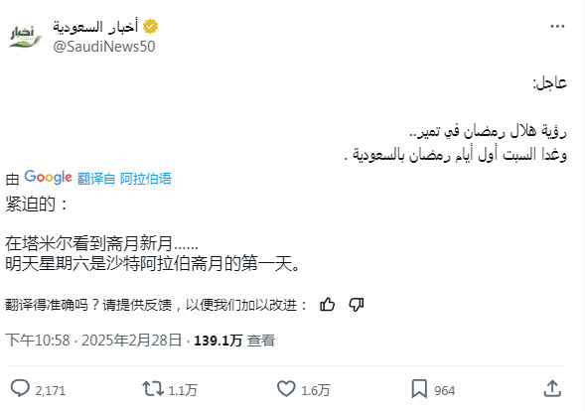585x411 pixels.
Task: Click the 1.6万 likes count
Action: point(315,390)
